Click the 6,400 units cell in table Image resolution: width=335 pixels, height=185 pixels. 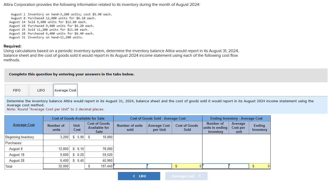click(x=56, y=160)
